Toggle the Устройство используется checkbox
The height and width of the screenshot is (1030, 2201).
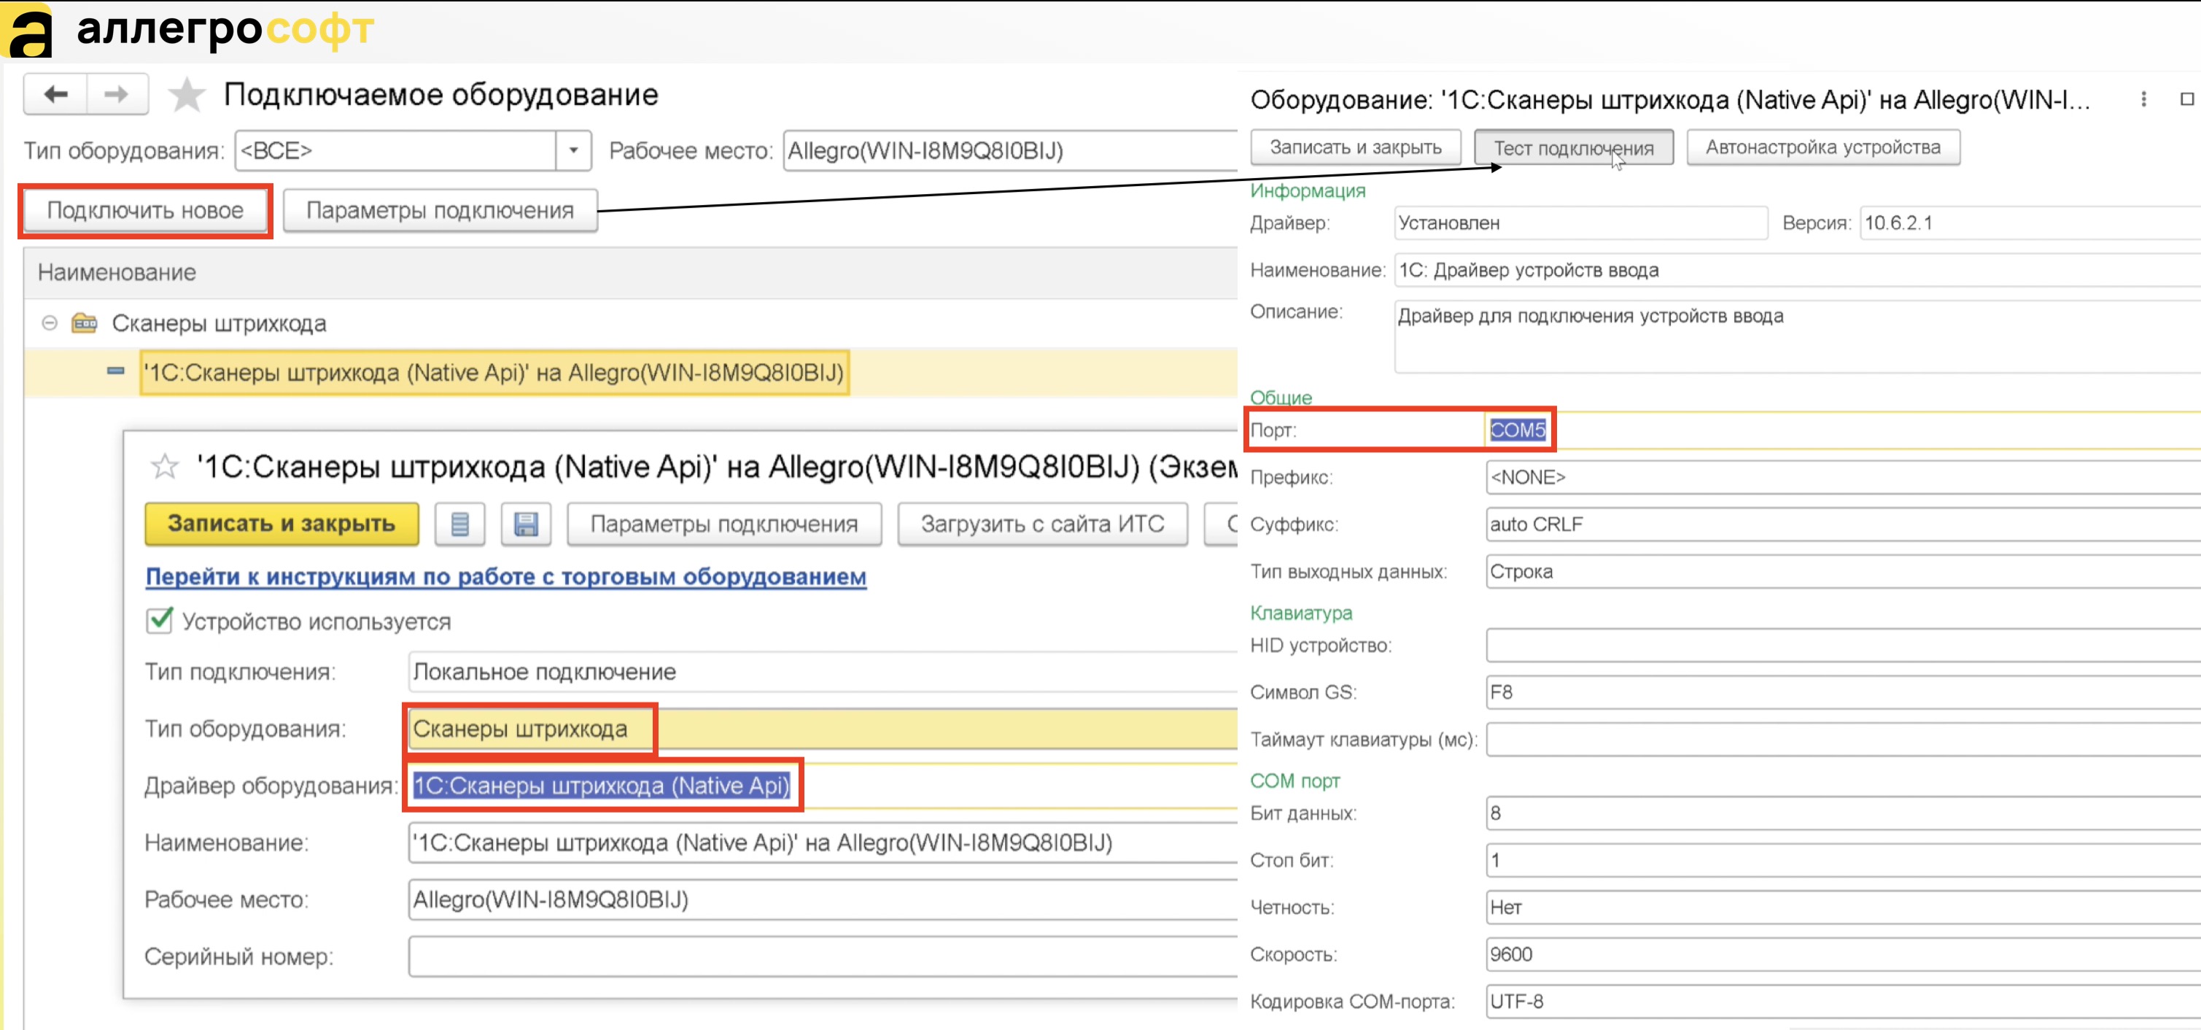pos(160,621)
